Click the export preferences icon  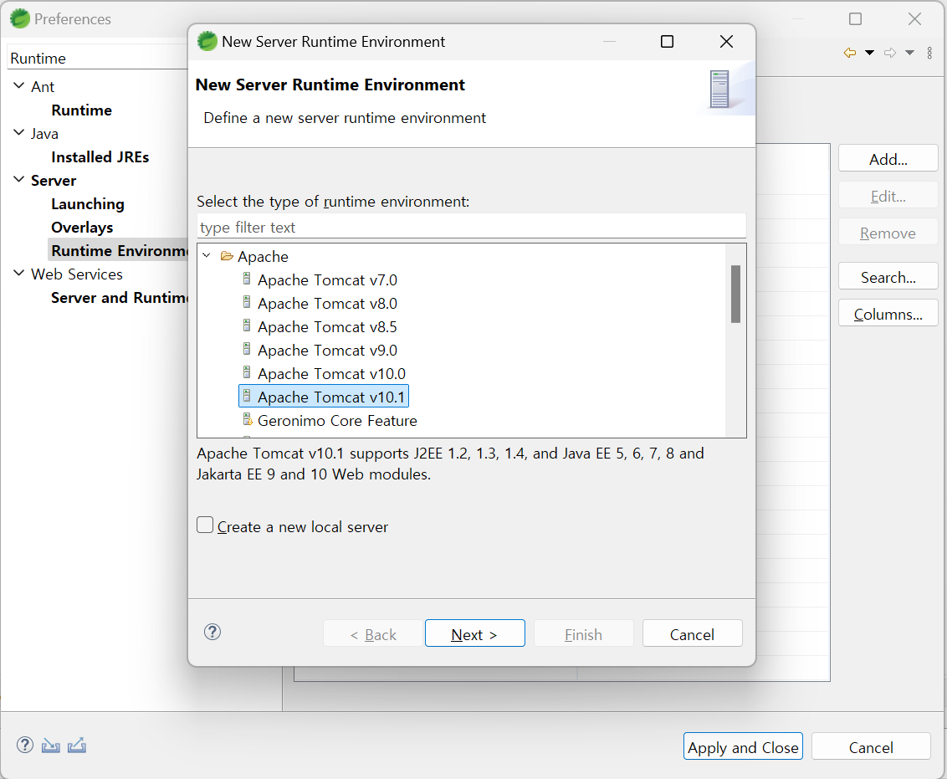(77, 746)
